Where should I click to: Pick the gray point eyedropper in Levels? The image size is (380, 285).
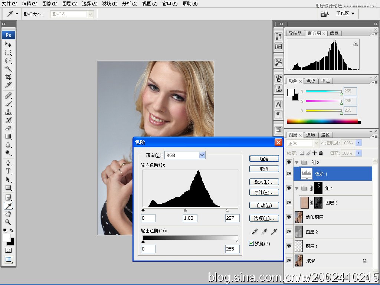pos(264,232)
